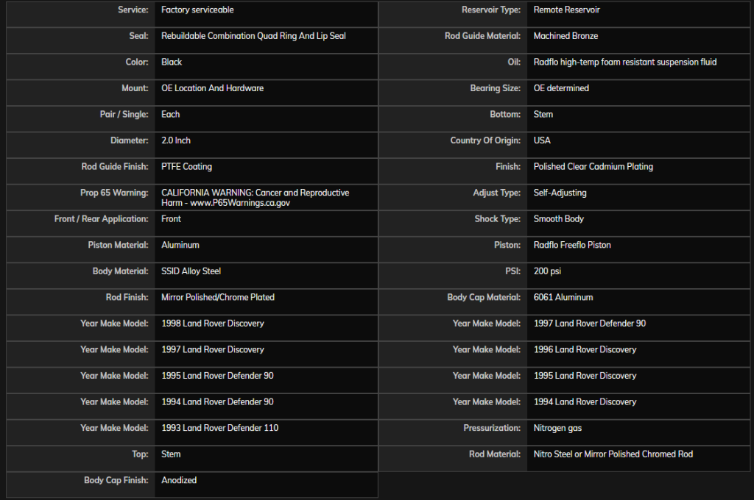Click '1995 Land Rover Defender 90' entry
754x500 pixels.
217,375
